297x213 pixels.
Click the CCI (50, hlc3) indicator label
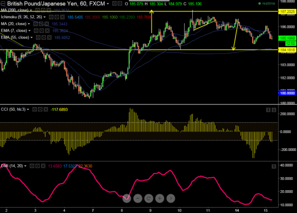(13, 109)
